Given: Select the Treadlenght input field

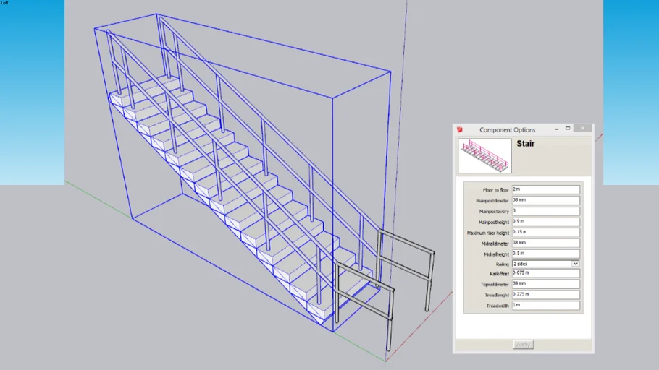Looking at the screenshot, I should pos(546,295).
